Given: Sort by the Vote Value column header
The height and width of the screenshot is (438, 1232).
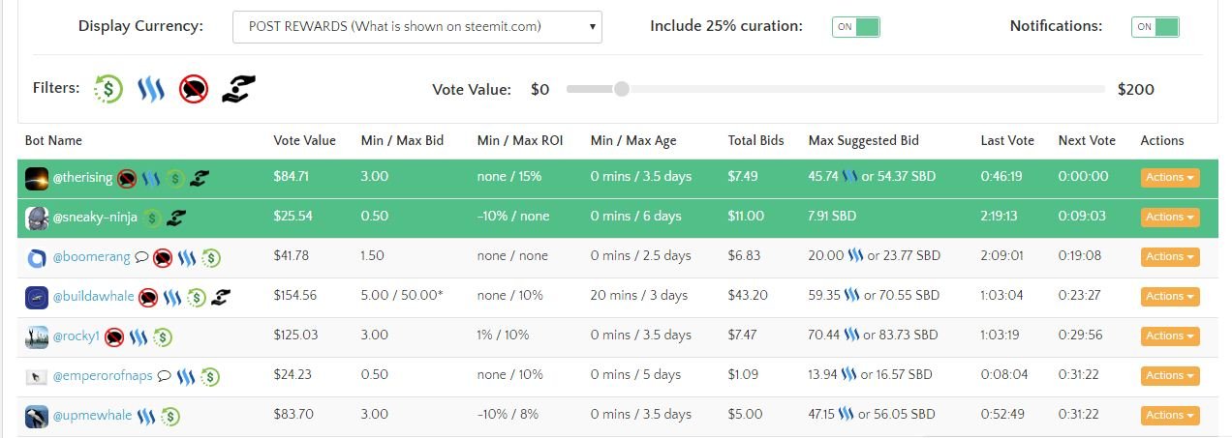Looking at the screenshot, I should [305, 141].
